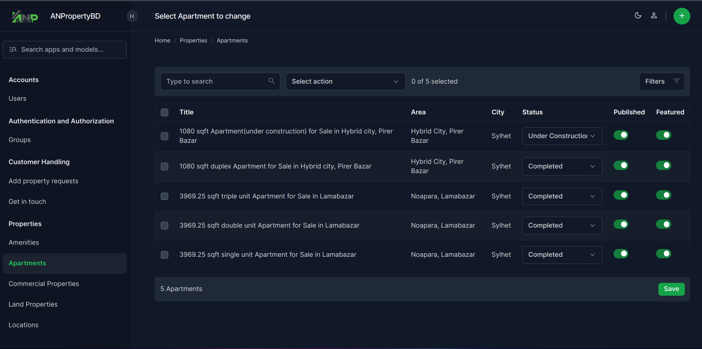Click the green Save button
The width and height of the screenshot is (702, 349).
tap(671, 289)
